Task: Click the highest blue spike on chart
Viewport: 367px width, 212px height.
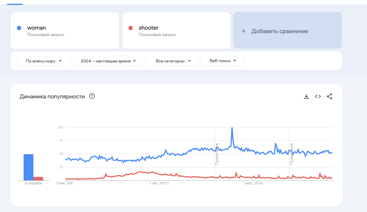Action: pos(232,128)
